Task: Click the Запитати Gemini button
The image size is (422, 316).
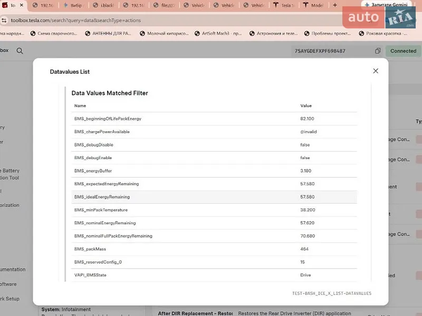Action: click(386, 5)
